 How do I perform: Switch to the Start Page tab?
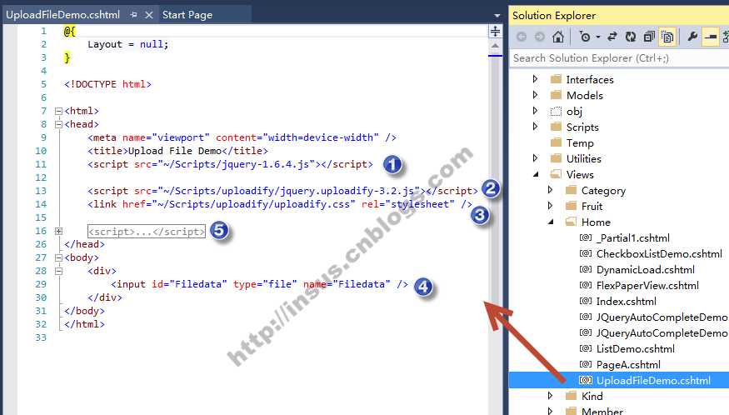click(x=187, y=15)
